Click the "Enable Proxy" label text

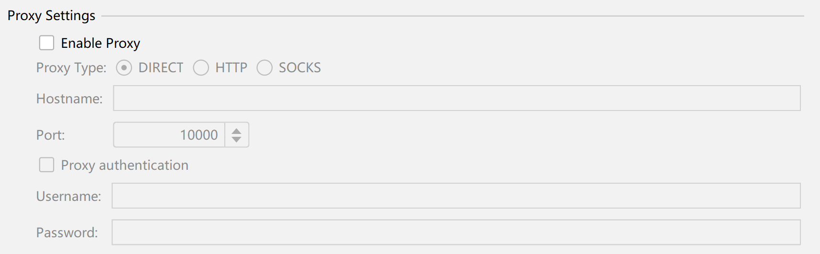[100, 43]
